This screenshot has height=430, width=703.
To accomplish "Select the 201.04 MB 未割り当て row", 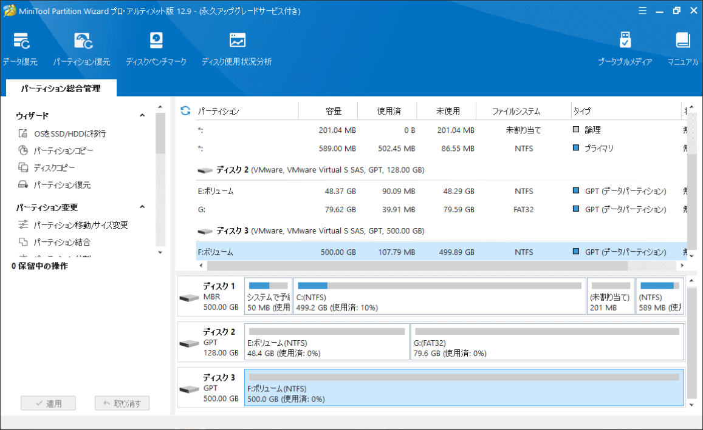I will [441, 130].
